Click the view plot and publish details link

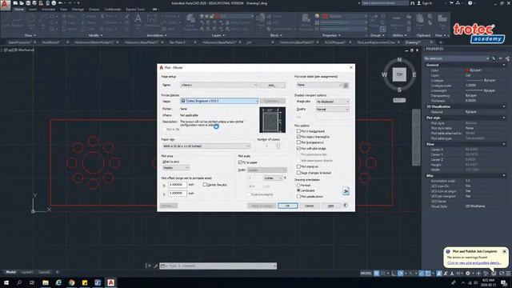pos(474,263)
